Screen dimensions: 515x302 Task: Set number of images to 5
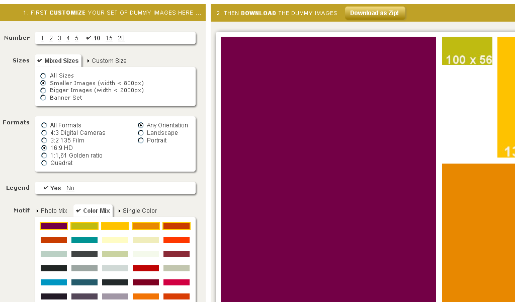76,38
